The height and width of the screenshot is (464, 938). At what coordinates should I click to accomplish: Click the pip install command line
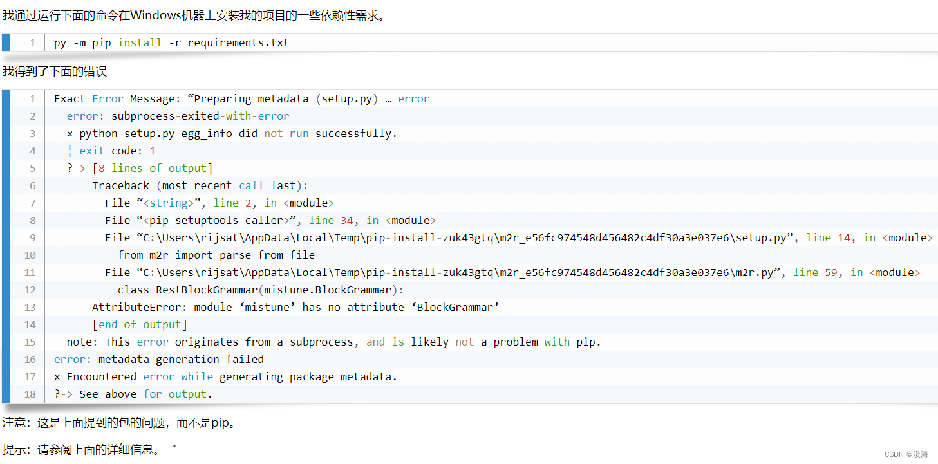(172, 43)
